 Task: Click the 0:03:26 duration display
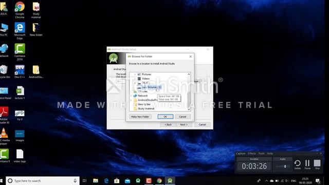pos(254,166)
